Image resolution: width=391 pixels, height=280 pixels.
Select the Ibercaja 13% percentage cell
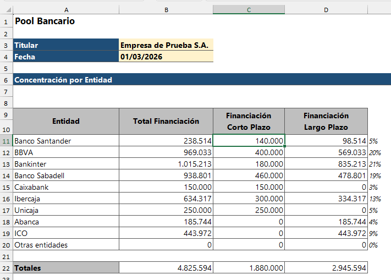pyautogui.click(x=374, y=199)
